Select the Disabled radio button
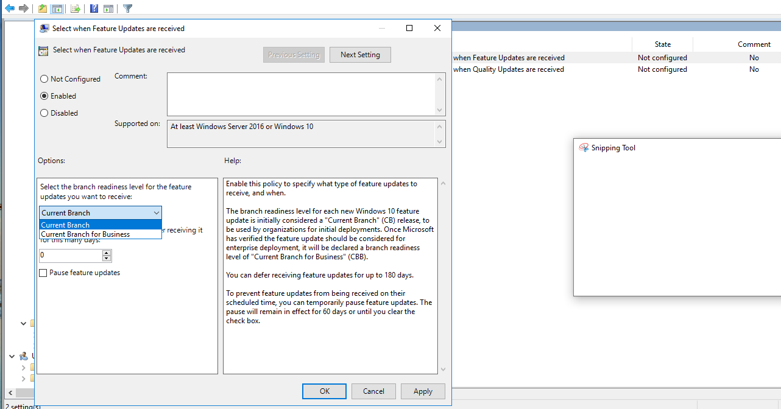This screenshot has width=781, height=409. [43, 113]
